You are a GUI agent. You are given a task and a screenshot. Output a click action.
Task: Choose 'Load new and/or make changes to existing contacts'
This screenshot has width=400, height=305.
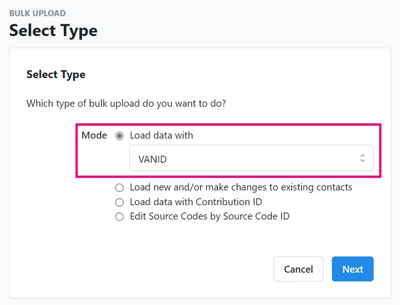[x=120, y=187]
